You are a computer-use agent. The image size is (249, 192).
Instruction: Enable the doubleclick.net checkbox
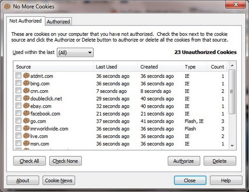point(18,98)
